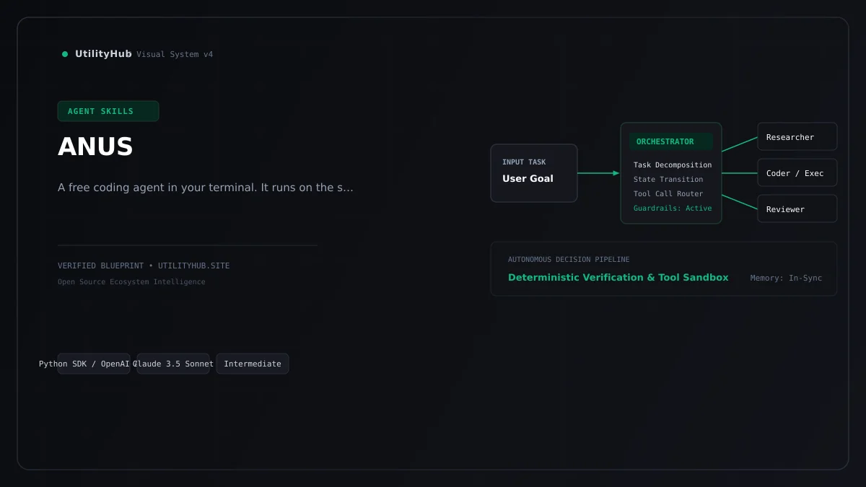This screenshot has height=487, width=866.
Task: Select the AGENT SKILLS badge
Action: coord(108,111)
